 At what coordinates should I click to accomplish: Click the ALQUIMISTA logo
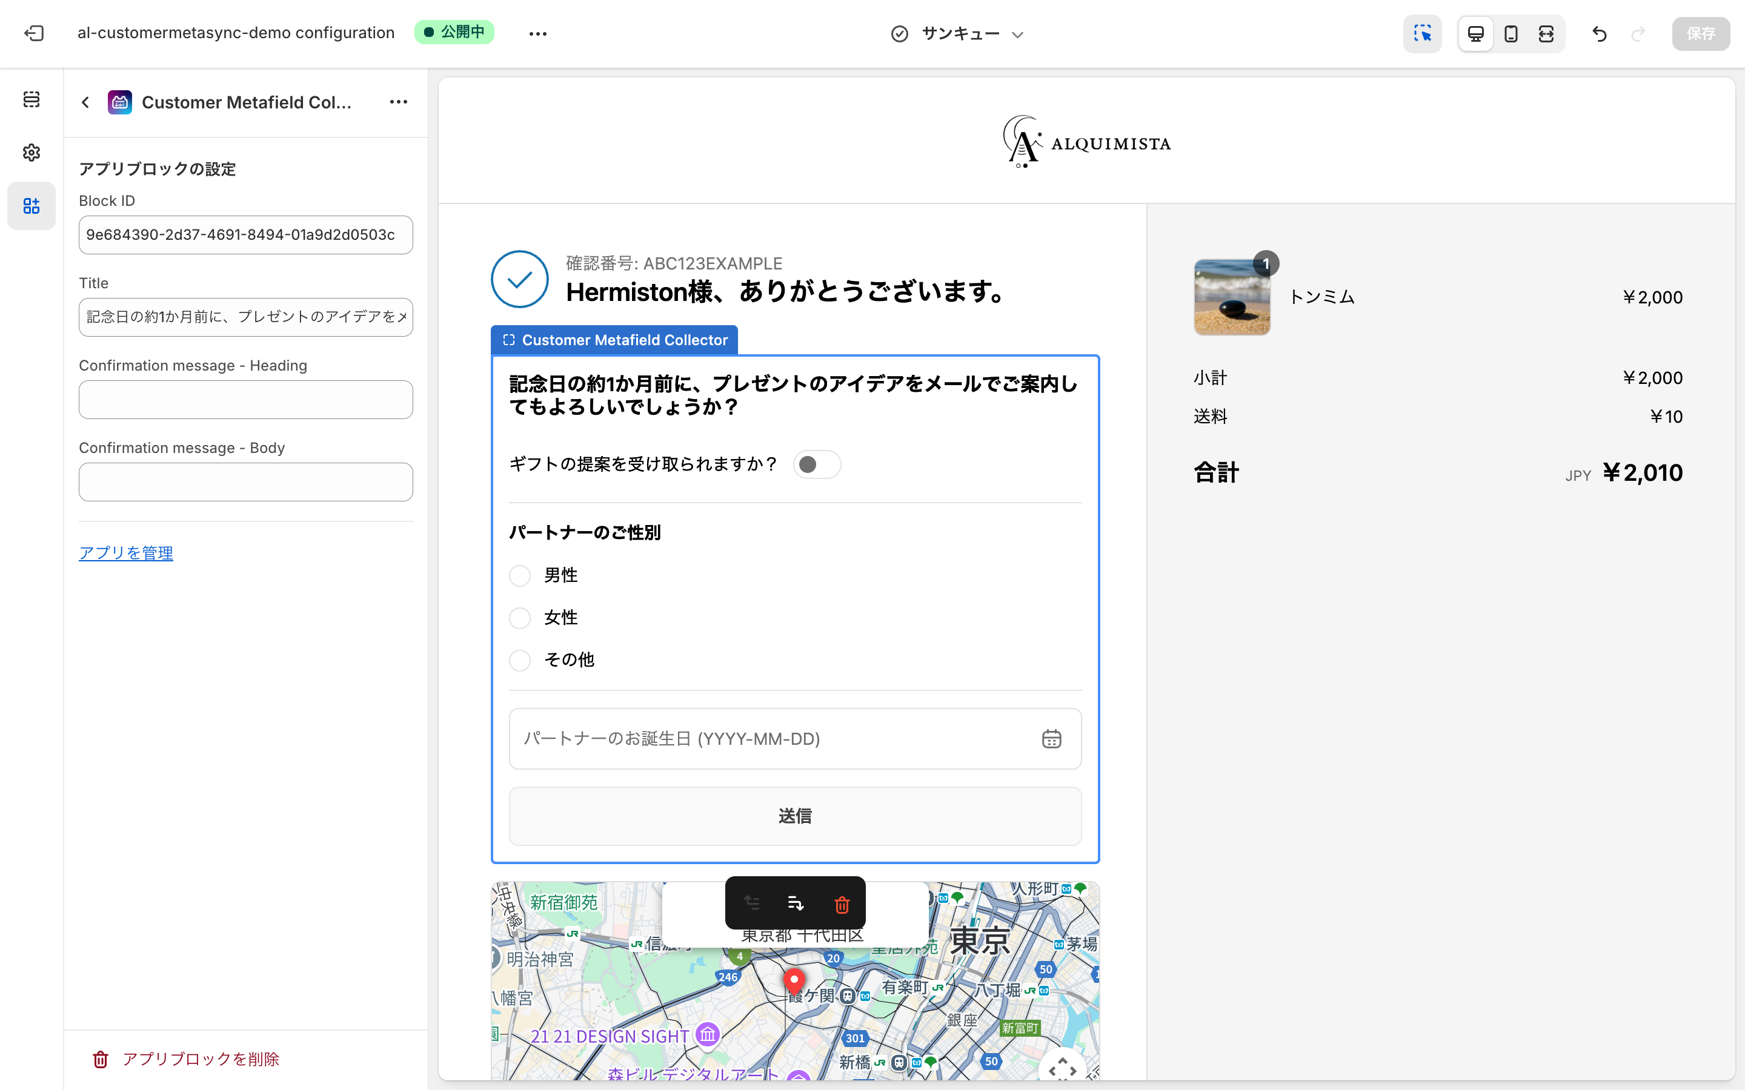[x=1088, y=141]
